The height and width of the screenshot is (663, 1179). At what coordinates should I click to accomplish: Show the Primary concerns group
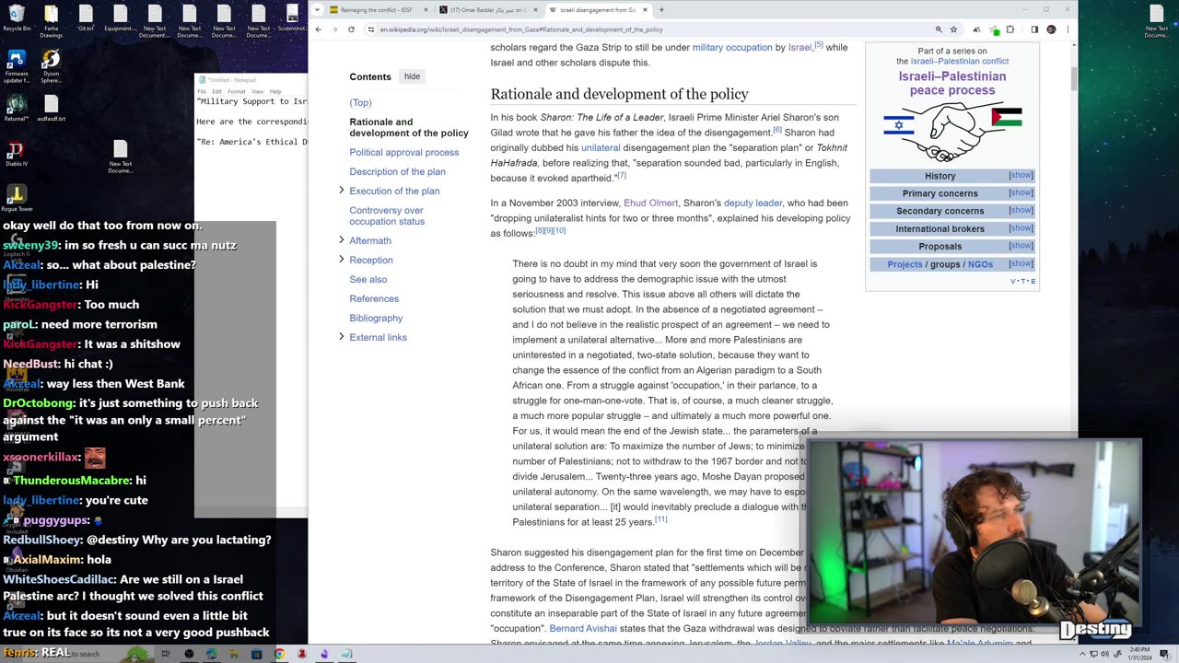(1021, 192)
